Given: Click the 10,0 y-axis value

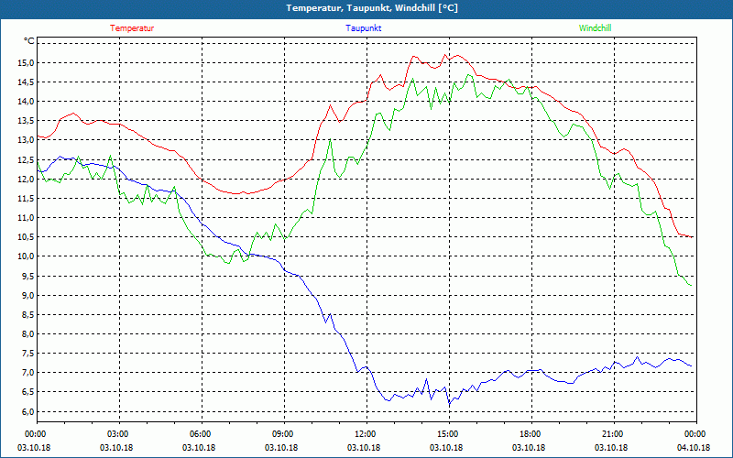Looking at the screenshot, I should tap(26, 256).
